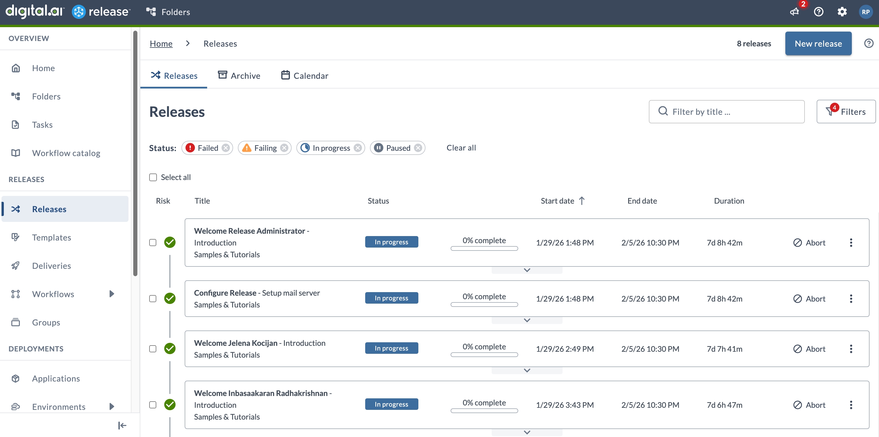Collapse the left sidebar
This screenshot has width=879, height=437.
click(x=121, y=425)
